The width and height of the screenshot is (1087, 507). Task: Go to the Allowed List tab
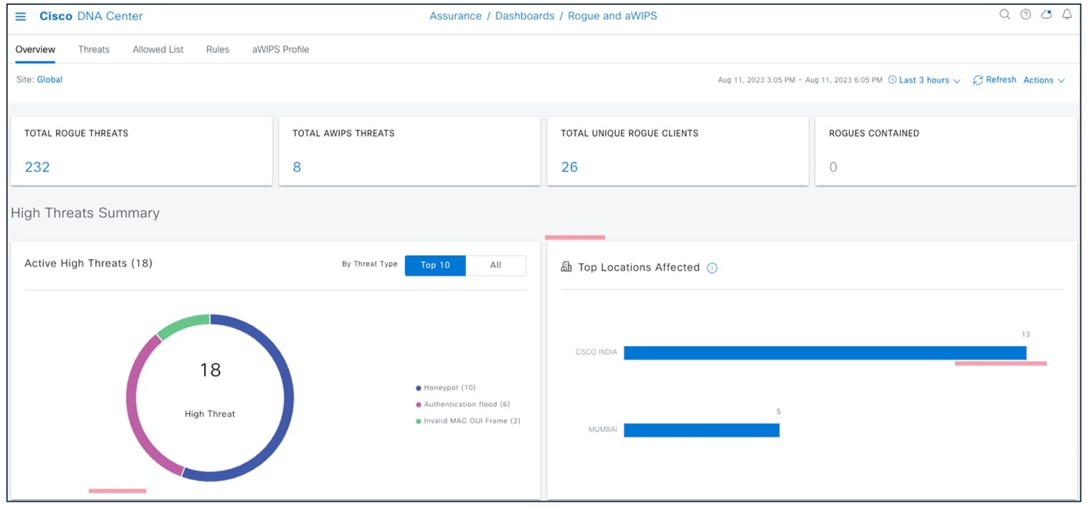[158, 49]
